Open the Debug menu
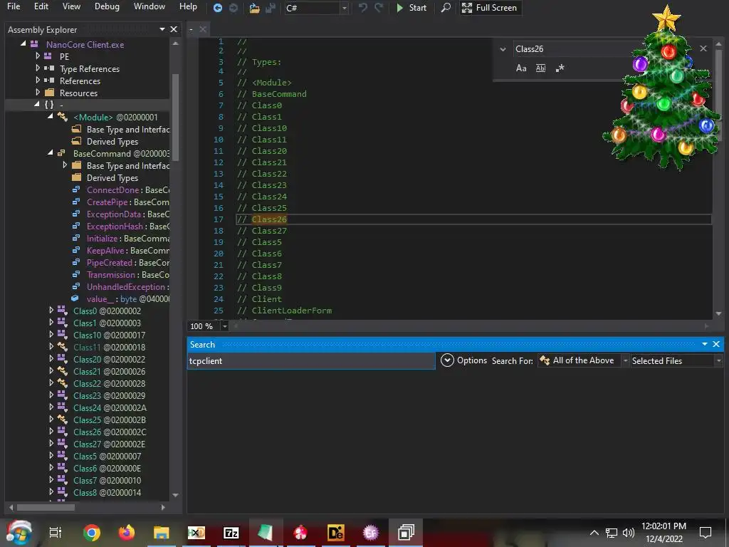729x547 pixels. [107, 6]
